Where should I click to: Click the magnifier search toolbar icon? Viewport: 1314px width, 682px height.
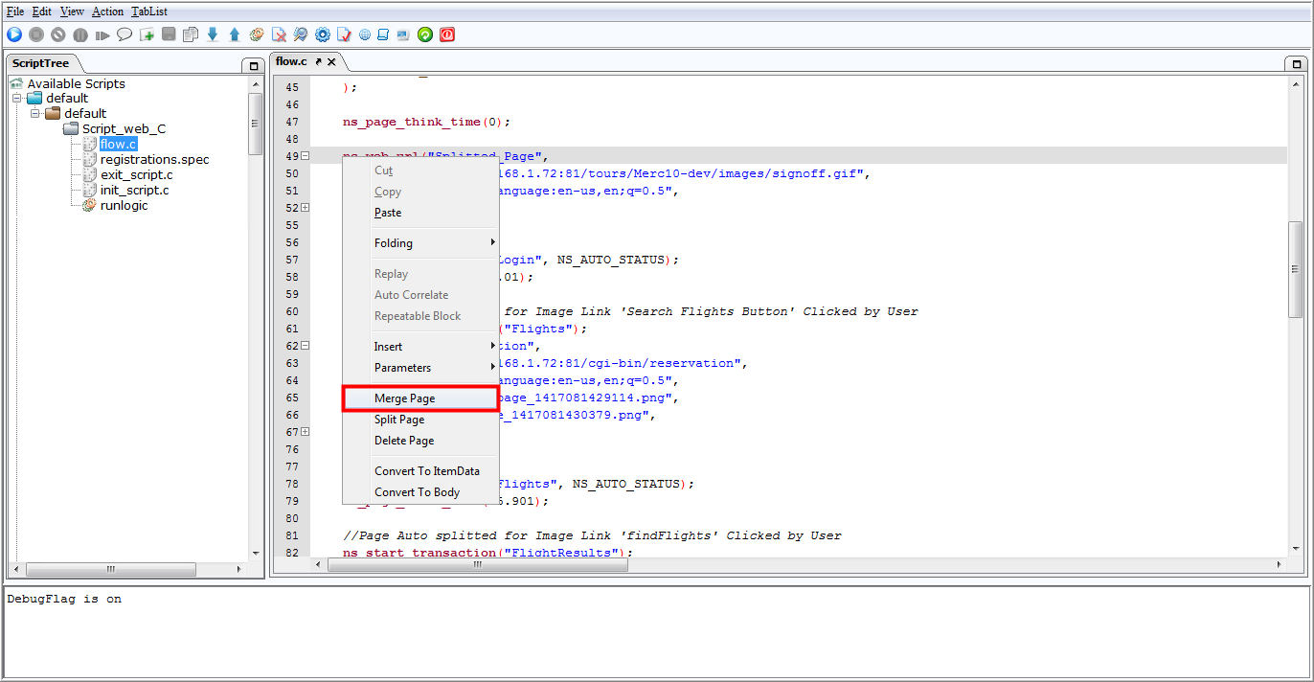tap(301, 34)
